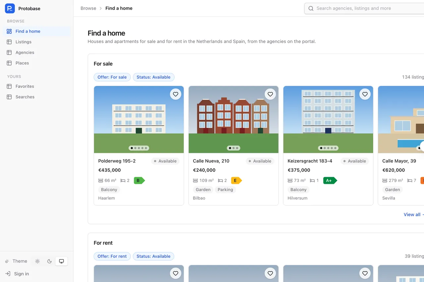Click energy label A+ on Keizersgracht listing
The image size is (424, 282).
click(330, 181)
